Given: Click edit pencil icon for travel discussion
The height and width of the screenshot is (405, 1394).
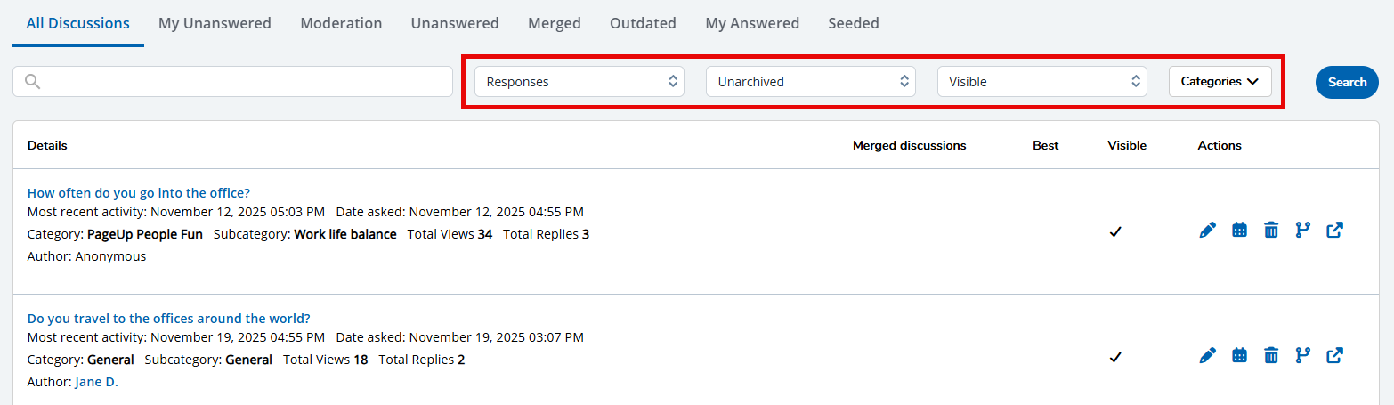Looking at the screenshot, I should tap(1207, 356).
